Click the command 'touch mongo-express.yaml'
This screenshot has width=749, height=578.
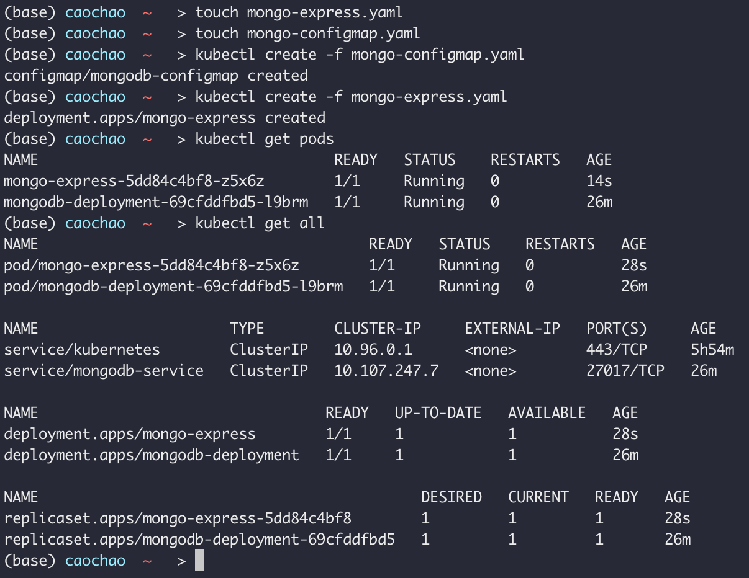pos(299,12)
